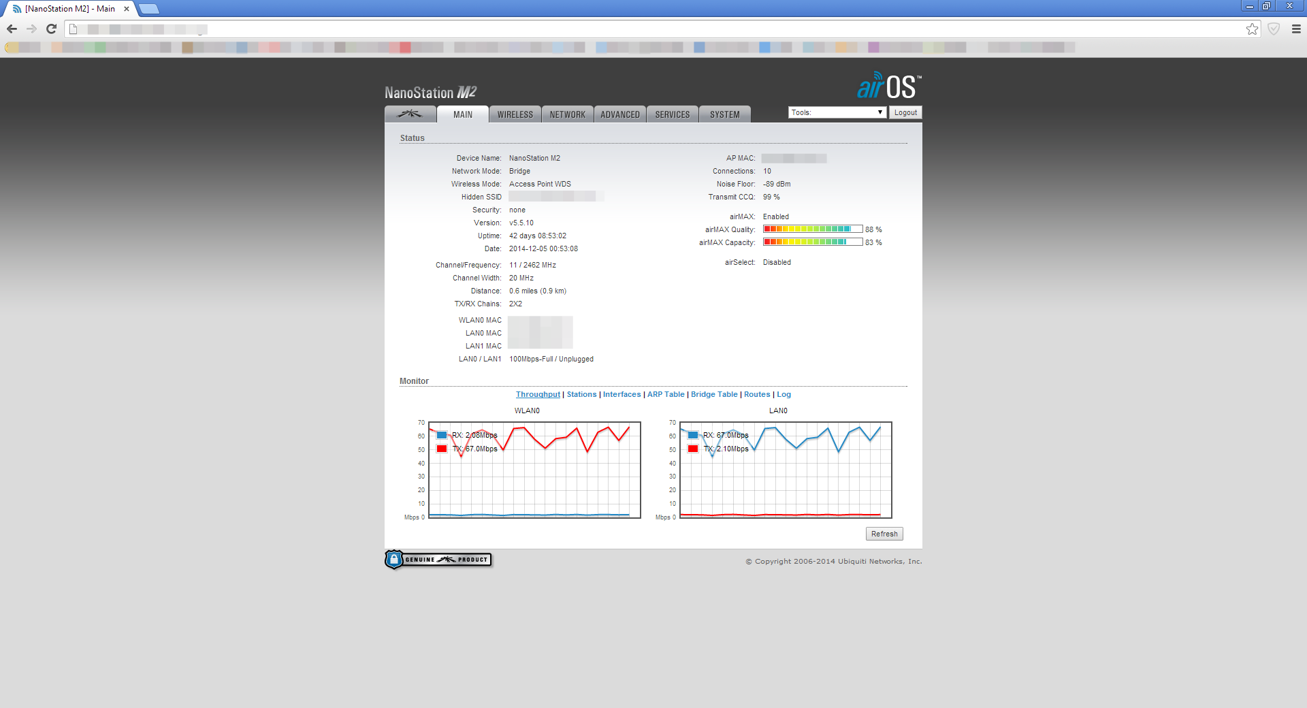1307x708 pixels.
Task: Click the Ubiquiti copyright notice
Action: [834, 562]
